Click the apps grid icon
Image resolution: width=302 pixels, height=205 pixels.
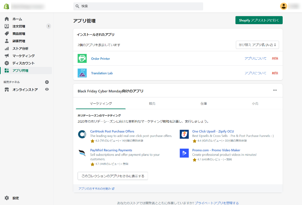click(7, 71)
